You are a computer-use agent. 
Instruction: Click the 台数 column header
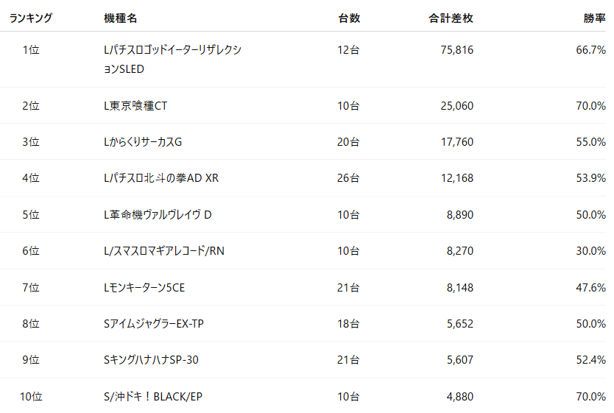pos(349,18)
